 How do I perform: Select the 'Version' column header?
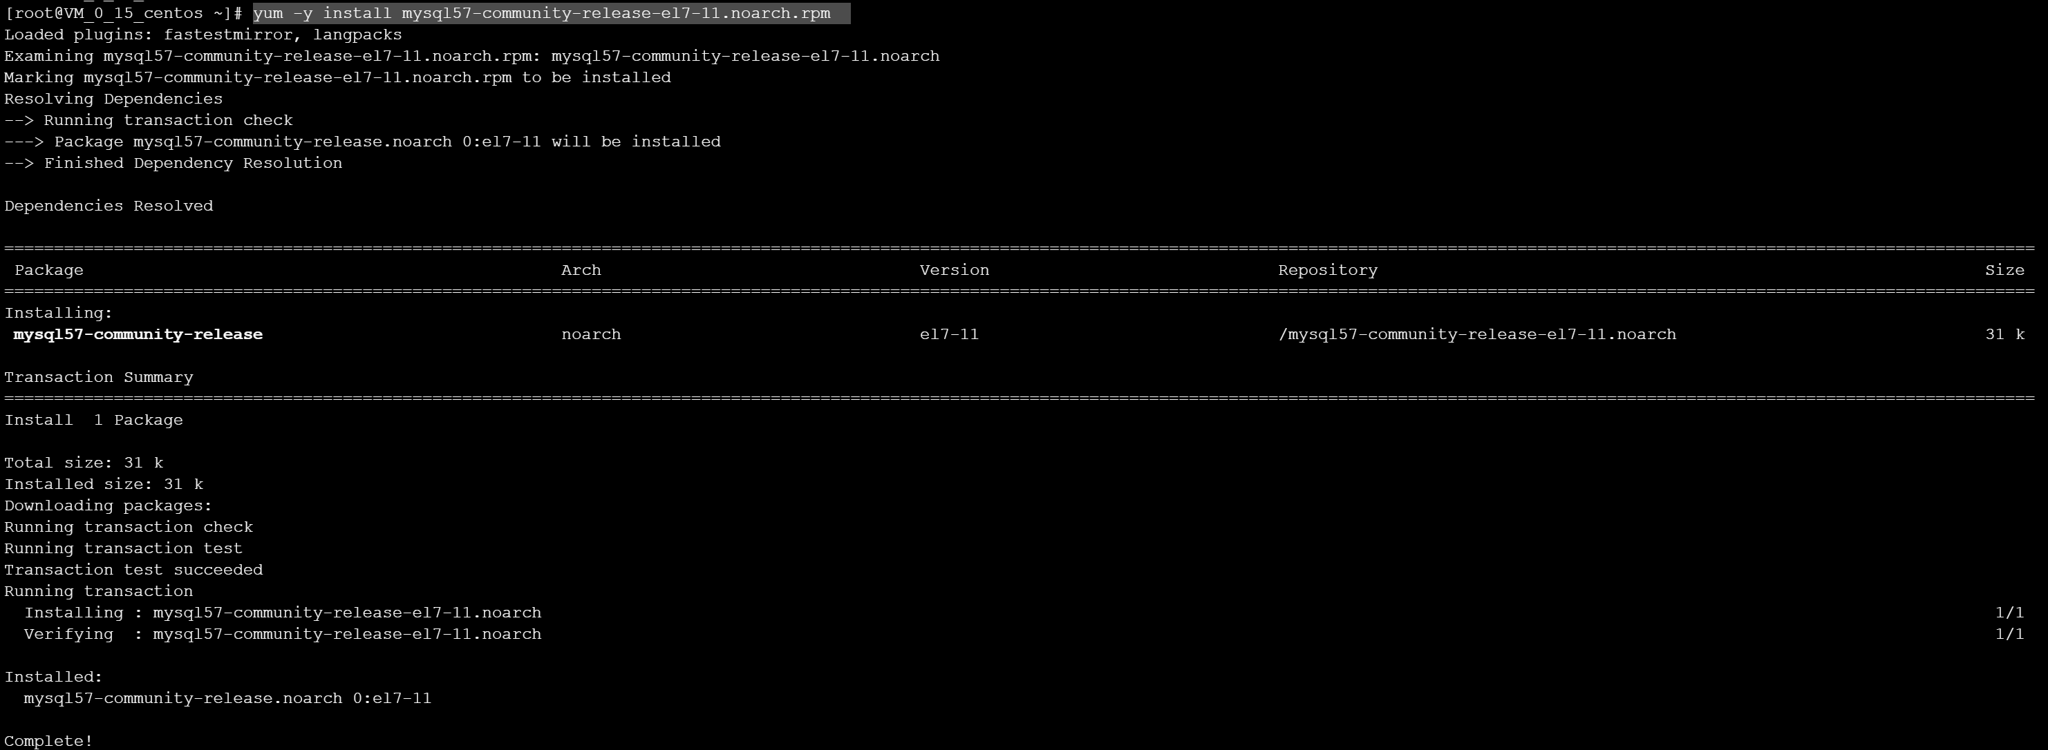click(x=953, y=270)
